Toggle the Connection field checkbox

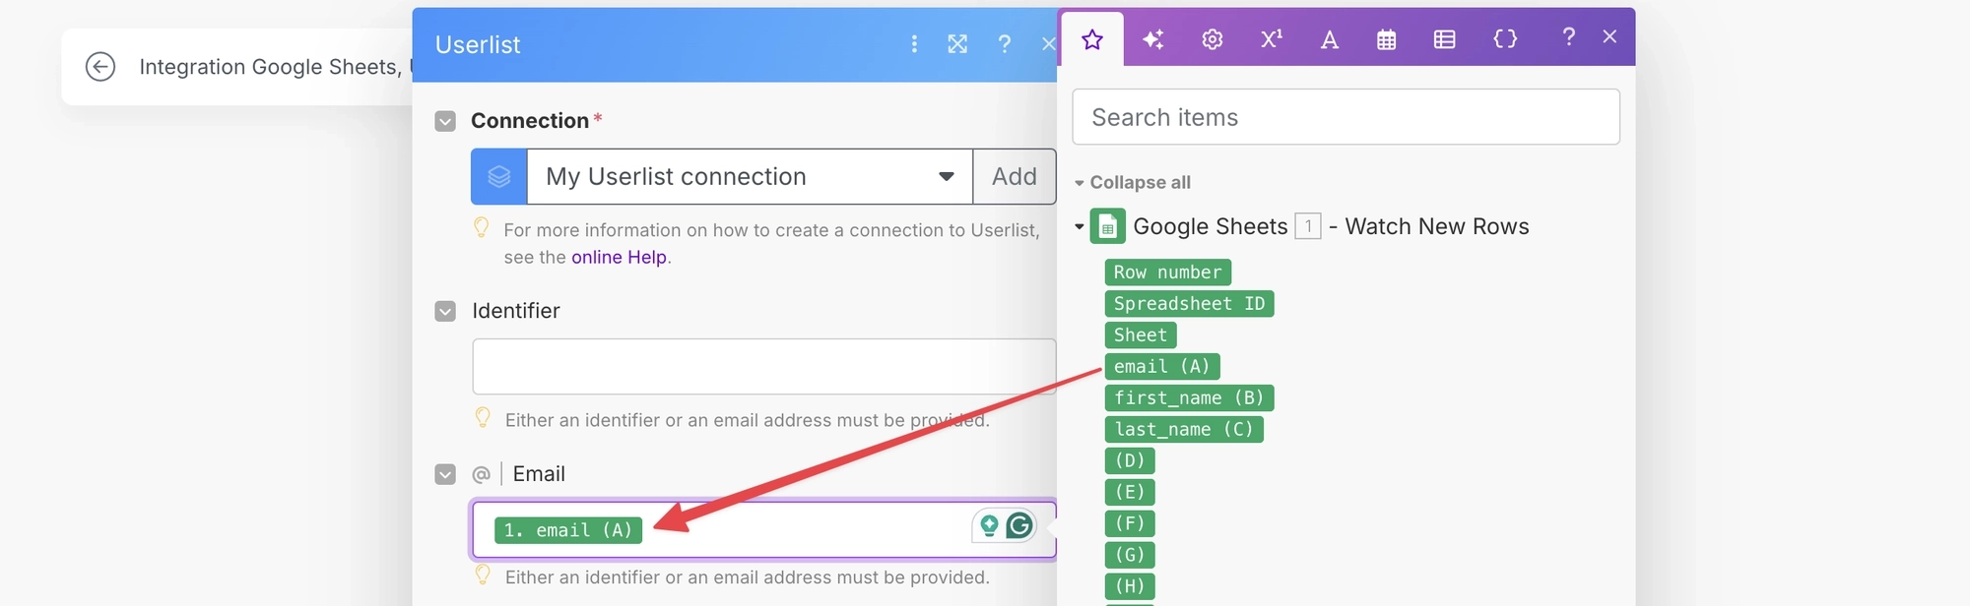point(445,121)
